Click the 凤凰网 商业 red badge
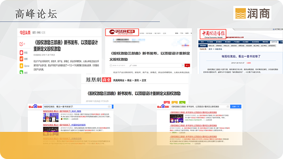 pos(106,80)
